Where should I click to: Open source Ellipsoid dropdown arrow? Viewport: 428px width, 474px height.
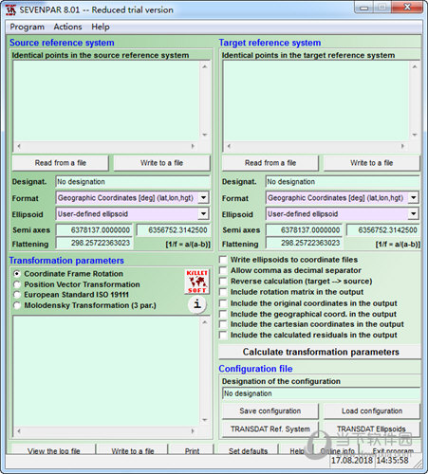pyautogui.click(x=203, y=214)
